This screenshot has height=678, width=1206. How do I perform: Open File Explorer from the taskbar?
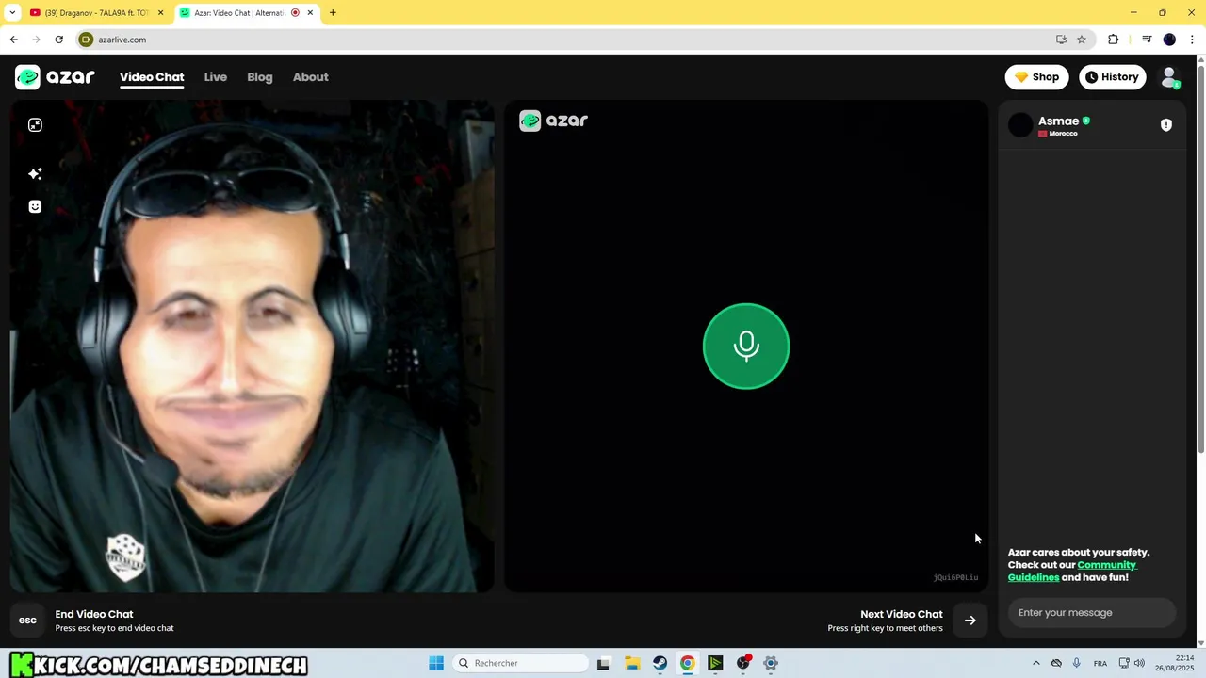tap(632, 663)
